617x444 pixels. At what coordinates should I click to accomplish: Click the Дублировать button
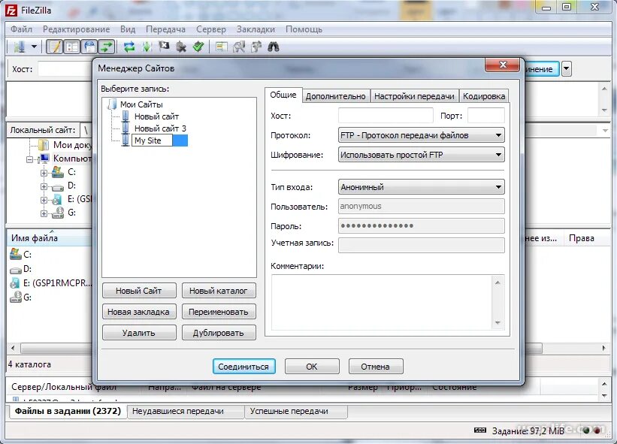219,333
